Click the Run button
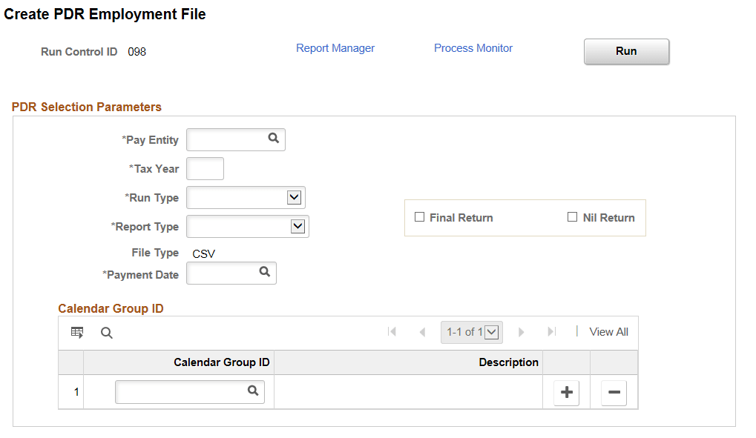Image resolution: width=756 pixels, height=438 pixels. click(x=625, y=51)
